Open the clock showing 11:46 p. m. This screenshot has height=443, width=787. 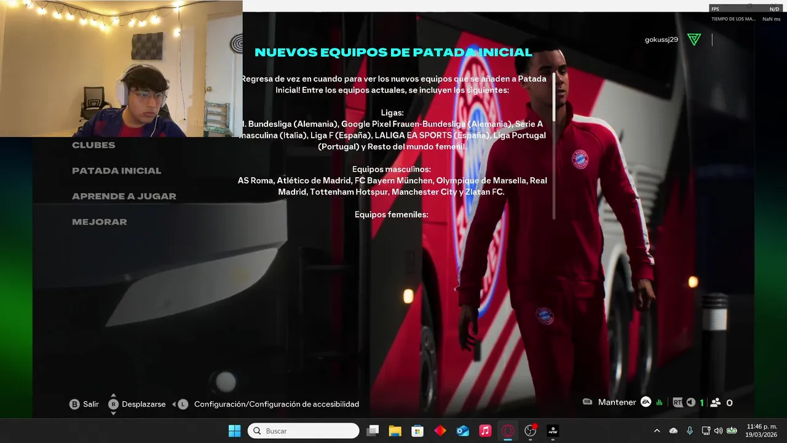pos(761,431)
